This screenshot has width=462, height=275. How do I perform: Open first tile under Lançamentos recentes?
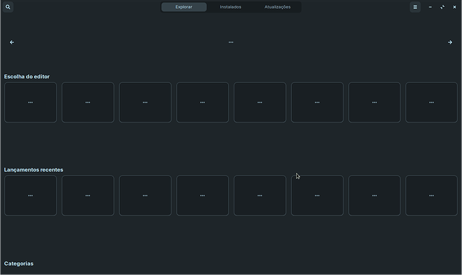[x=31, y=195]
